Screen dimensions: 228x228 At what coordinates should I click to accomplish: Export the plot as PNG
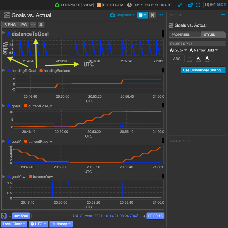click(10, 25)
